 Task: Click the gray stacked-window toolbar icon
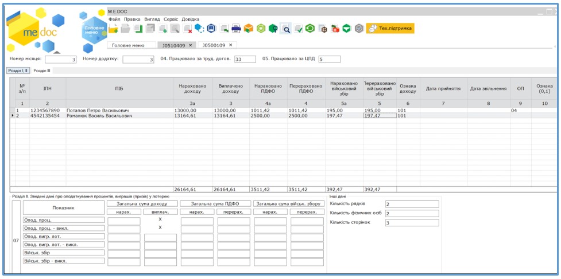150,29
